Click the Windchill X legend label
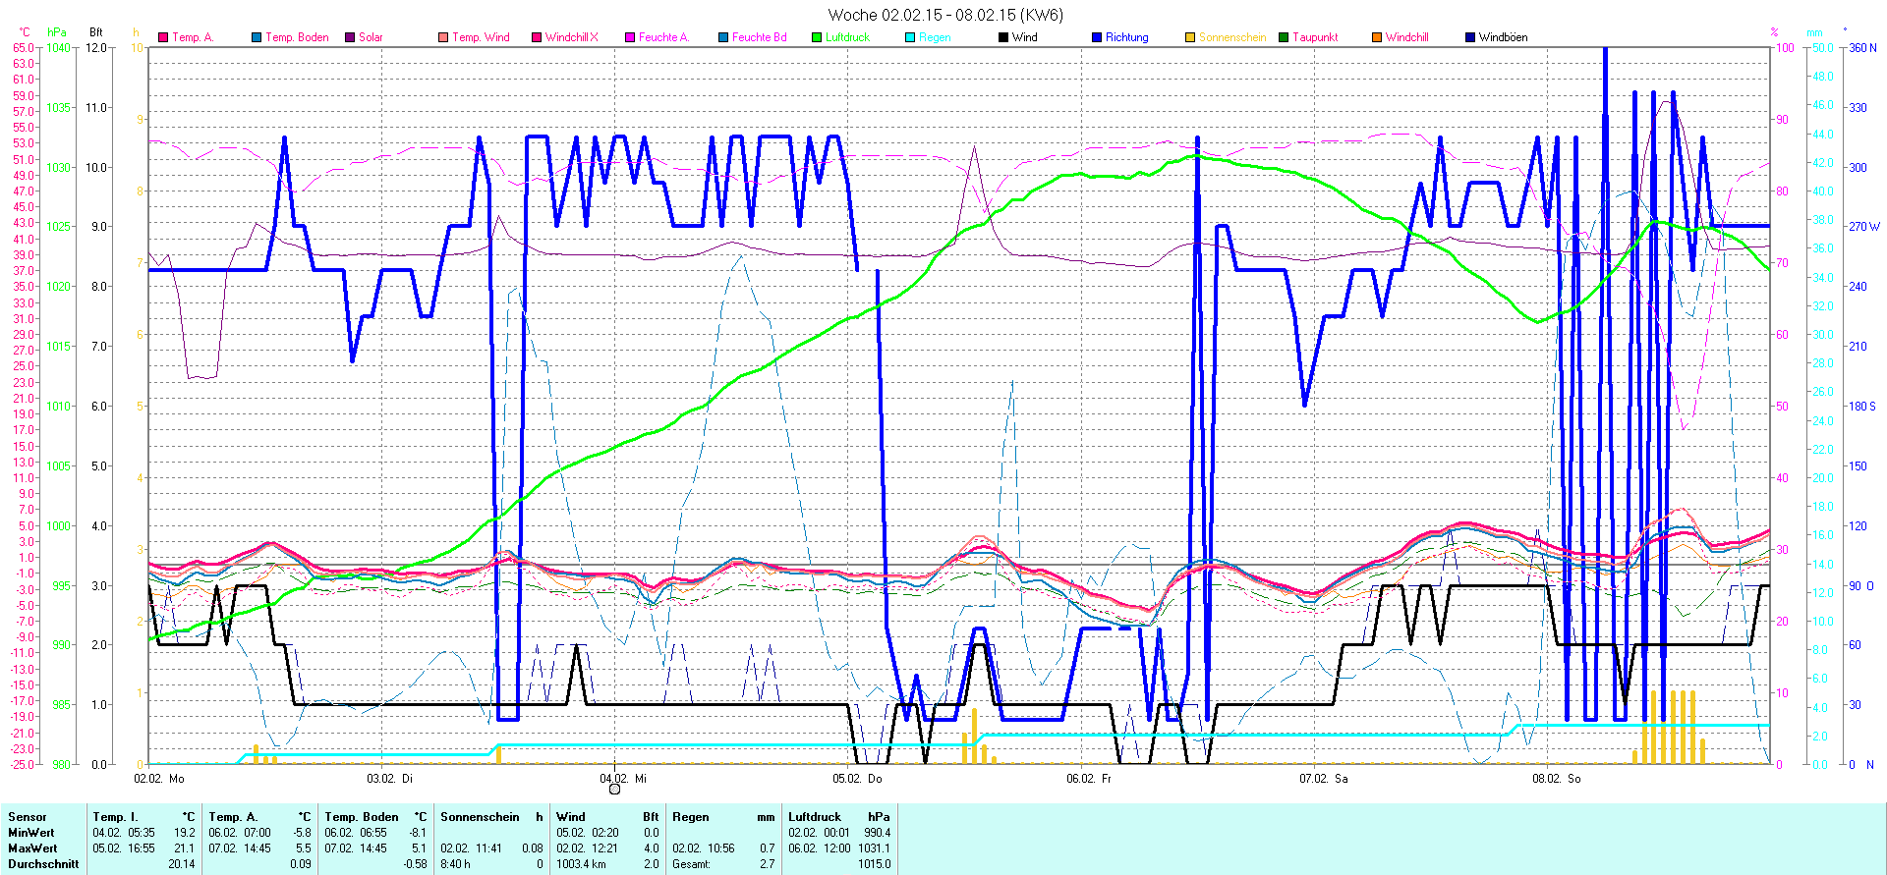1887x875 pixels. point(571,37)
